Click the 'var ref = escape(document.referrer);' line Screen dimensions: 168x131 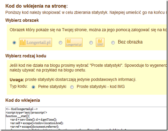pyautogui.click(x=35, y=127)
